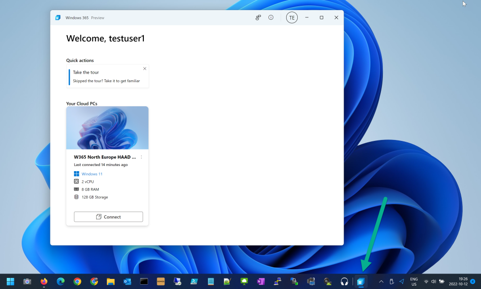Click the battery power tray icon

click(x=442, y=281)
